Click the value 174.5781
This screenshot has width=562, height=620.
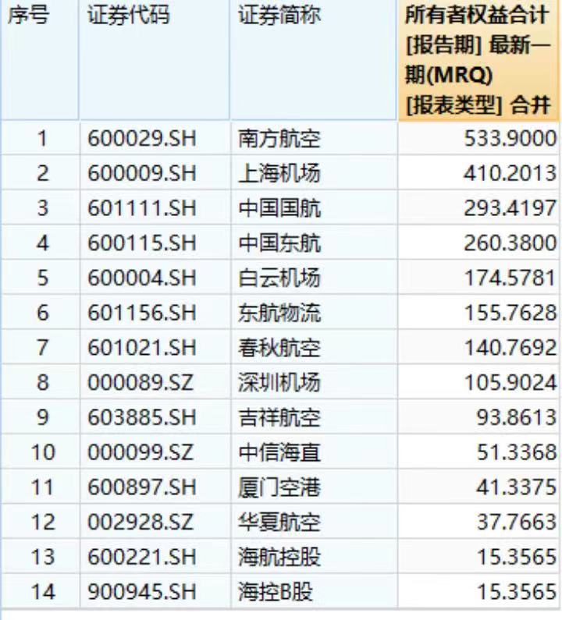(510, 278)
